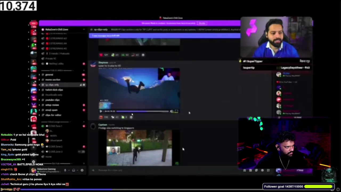
Task: Click the stream fullscreen icon bottom-right corner
Action: tap(338, 189)
